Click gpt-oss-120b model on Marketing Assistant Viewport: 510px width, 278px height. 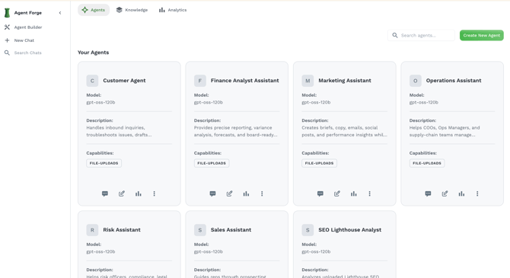click(x=316, y=102)
